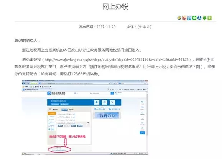Set font size to 小 (small)

pos(149,27)
